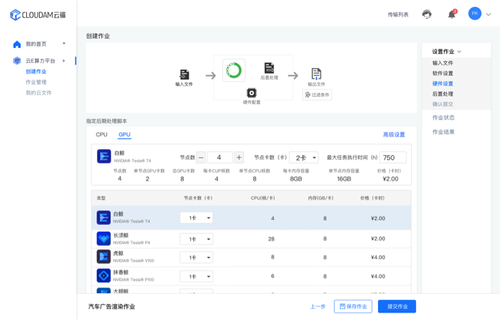Click the 输入文件 (input file) workflow icon
This screenshot has width=500, height=320.
(184, 74)
